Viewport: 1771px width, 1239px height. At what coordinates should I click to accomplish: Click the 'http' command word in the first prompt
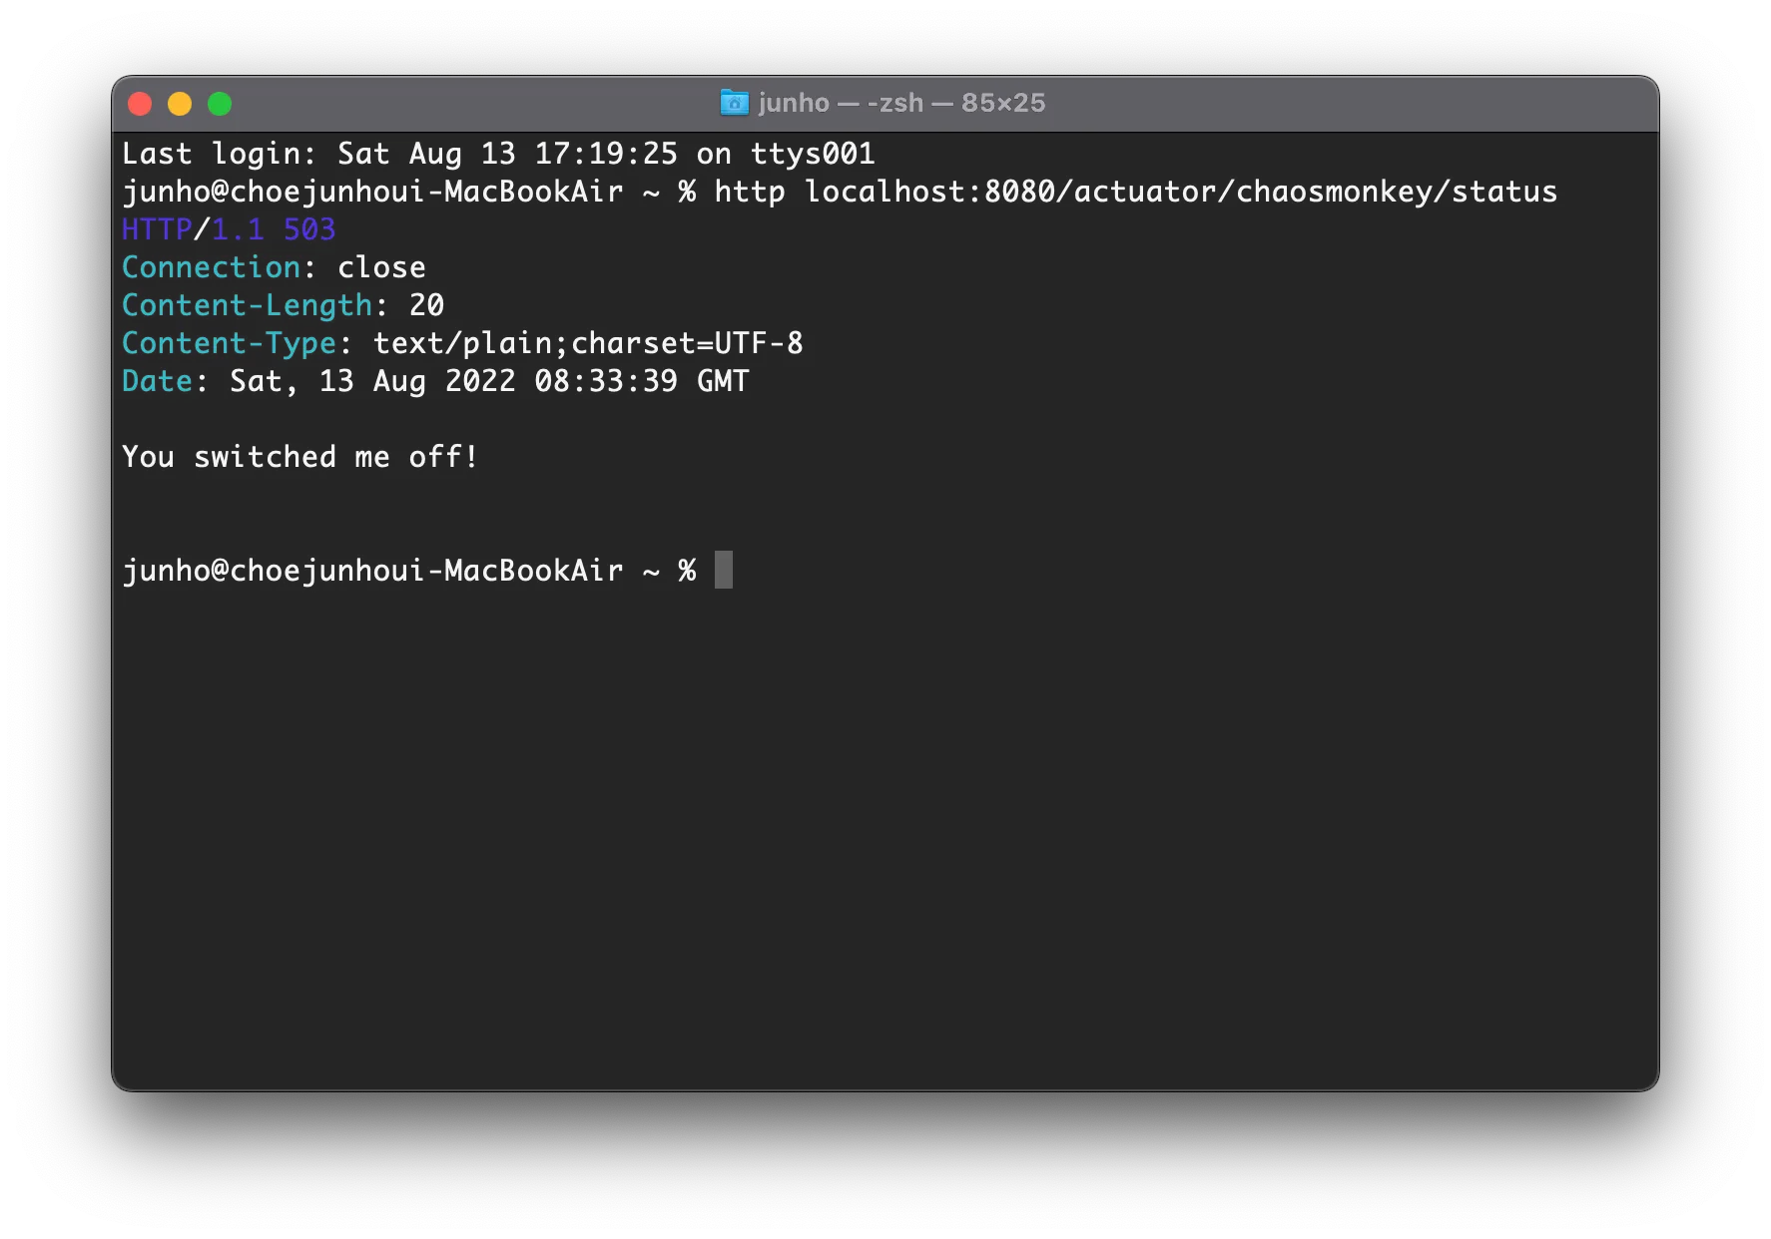tap(749, 192)
